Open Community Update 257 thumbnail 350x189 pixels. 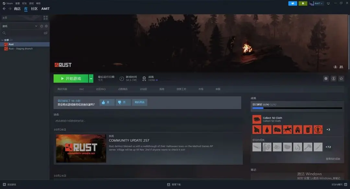(x=81, y=148)
